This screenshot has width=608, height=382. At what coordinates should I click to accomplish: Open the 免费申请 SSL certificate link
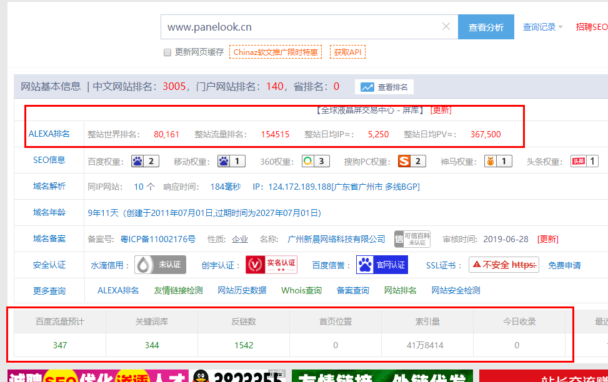click(x=564, y=265)
